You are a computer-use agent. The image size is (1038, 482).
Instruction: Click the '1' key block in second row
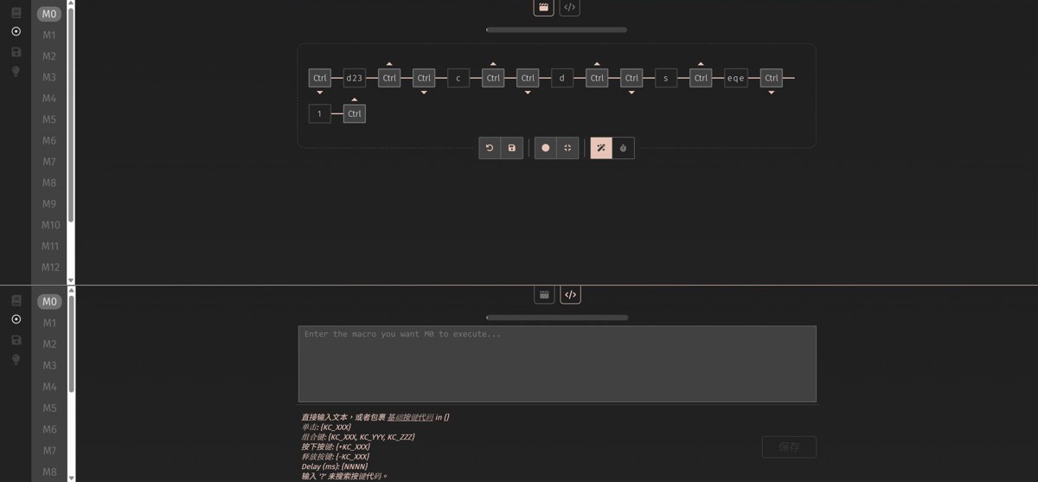click(320, 113)
